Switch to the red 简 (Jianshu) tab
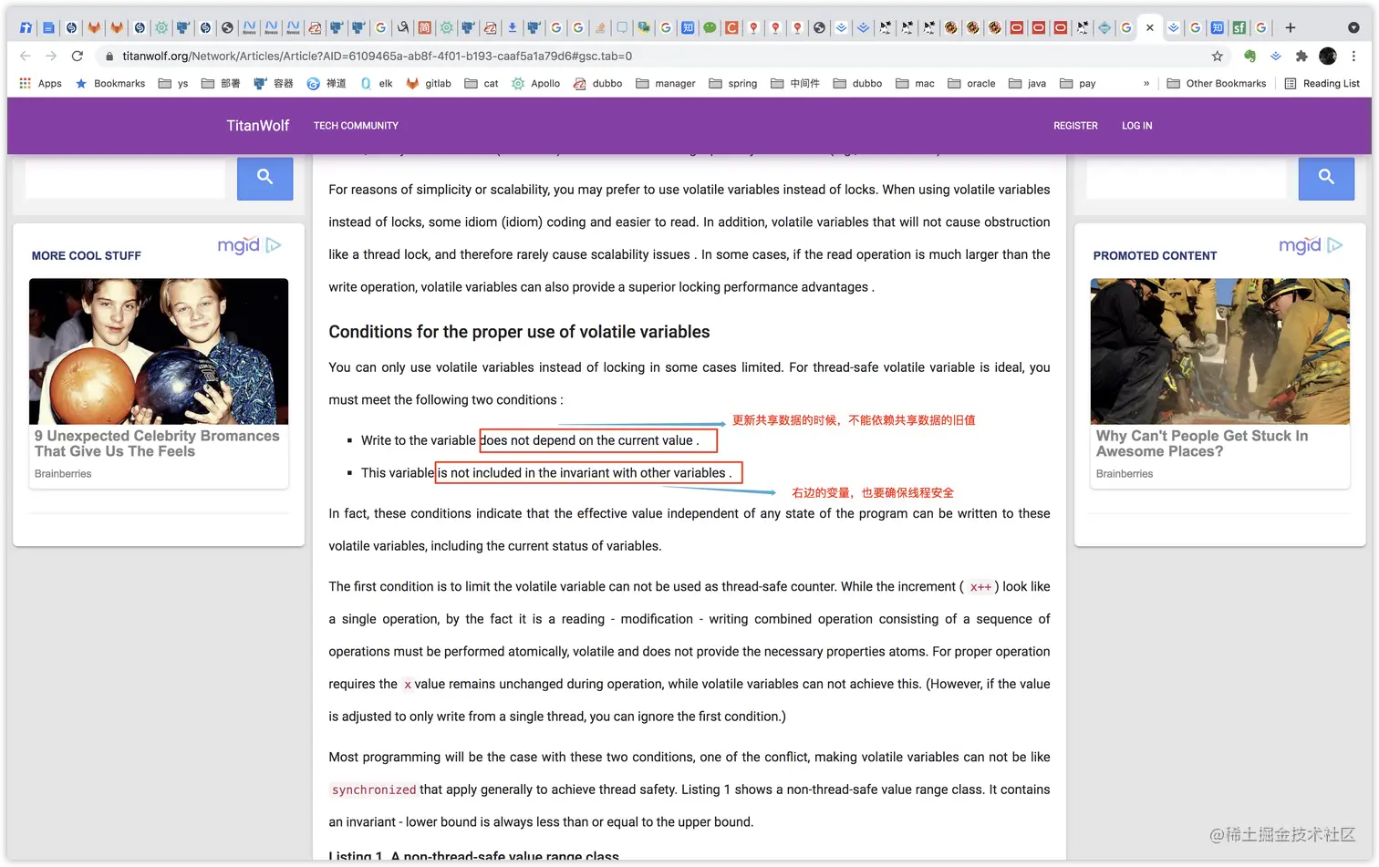 [x=424, y=27]
